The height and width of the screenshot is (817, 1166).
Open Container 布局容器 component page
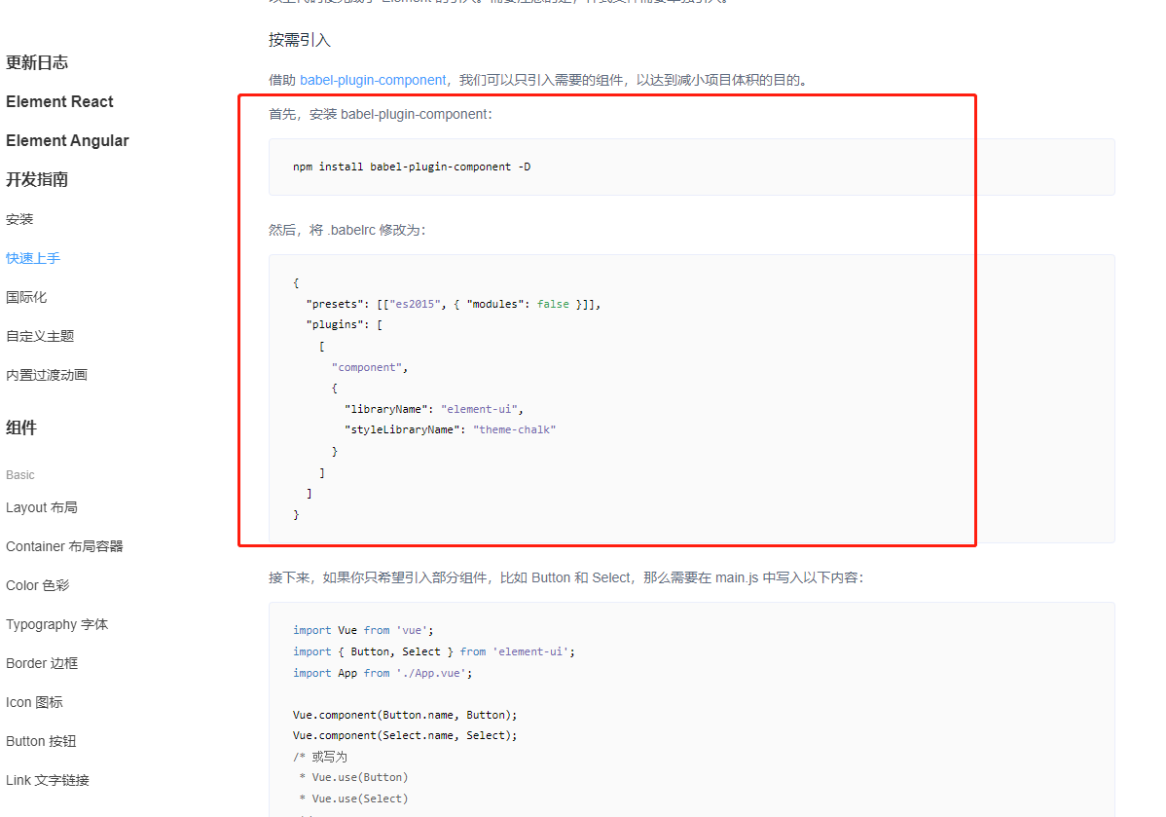point(64,546)
